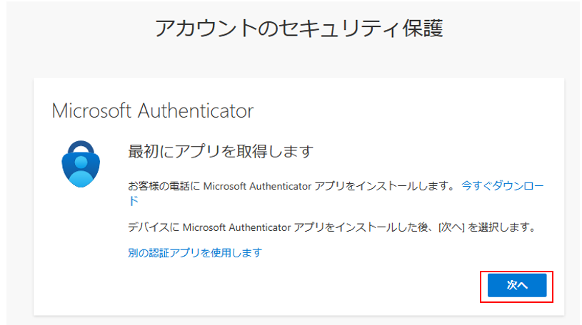Click the Microsoft Authenticator card title
This screenshot has height=325, width=582.
pyautogui.click(x=153, y=110)
